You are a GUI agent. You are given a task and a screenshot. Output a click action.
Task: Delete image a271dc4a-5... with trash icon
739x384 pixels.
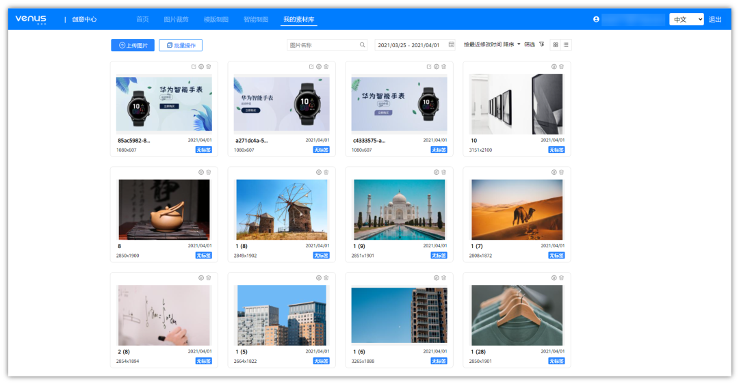(326, 67)
